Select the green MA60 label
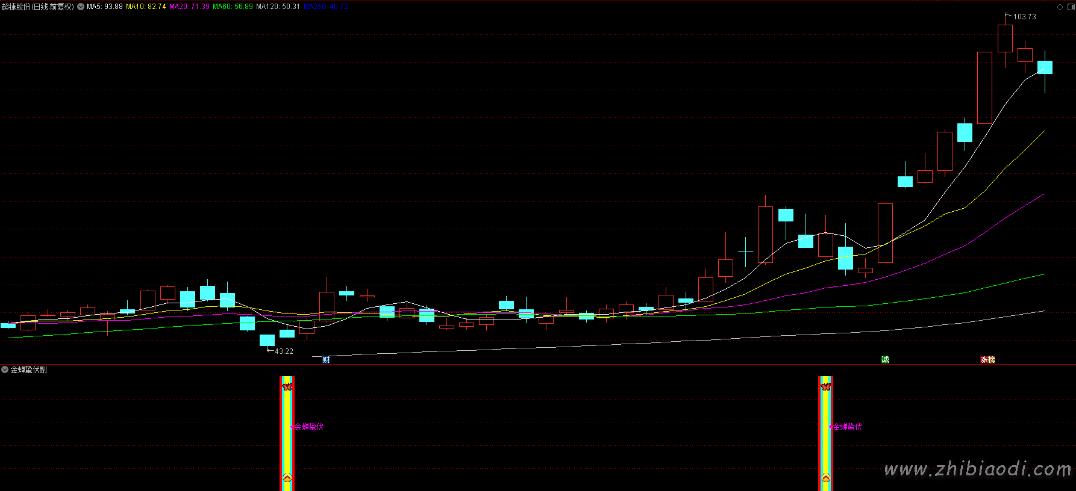Screen dimensions: 1076x491 233,7
